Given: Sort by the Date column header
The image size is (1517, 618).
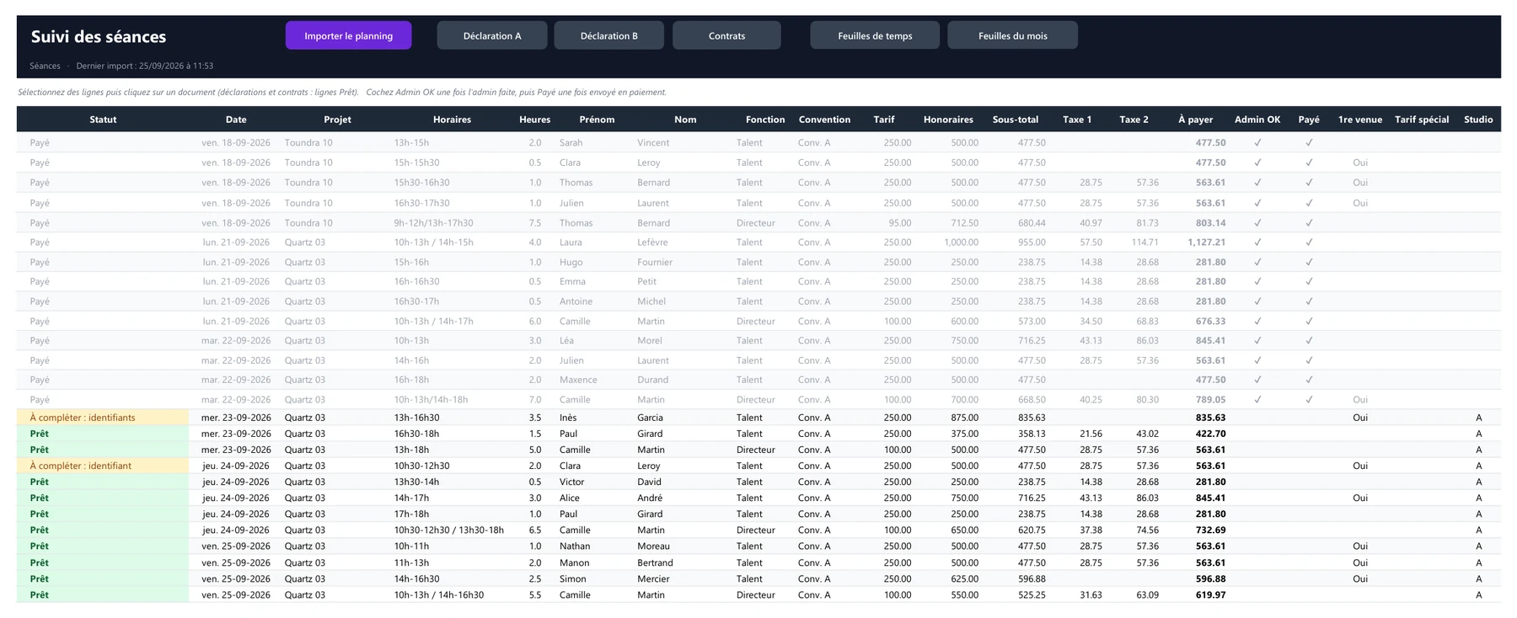Looking at the screenshot, I should tap(236, 120).
